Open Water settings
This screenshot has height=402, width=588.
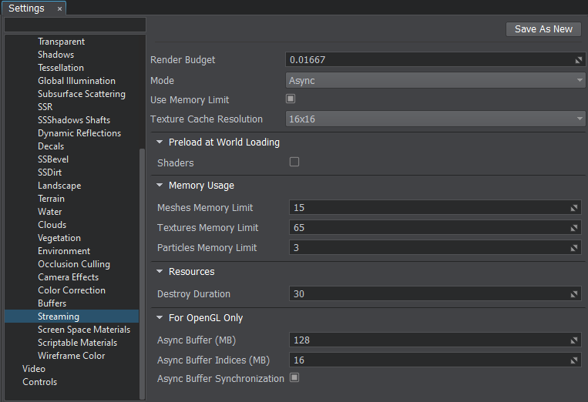point(49,212)
